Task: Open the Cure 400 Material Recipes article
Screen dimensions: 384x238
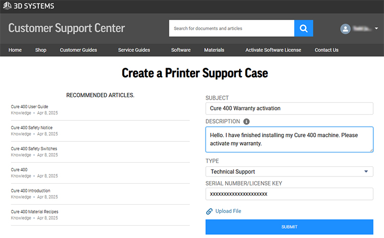Action: [34, 211]
